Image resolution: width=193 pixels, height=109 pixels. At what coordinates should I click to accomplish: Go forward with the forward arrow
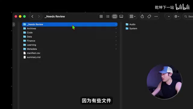coord(39,16)
